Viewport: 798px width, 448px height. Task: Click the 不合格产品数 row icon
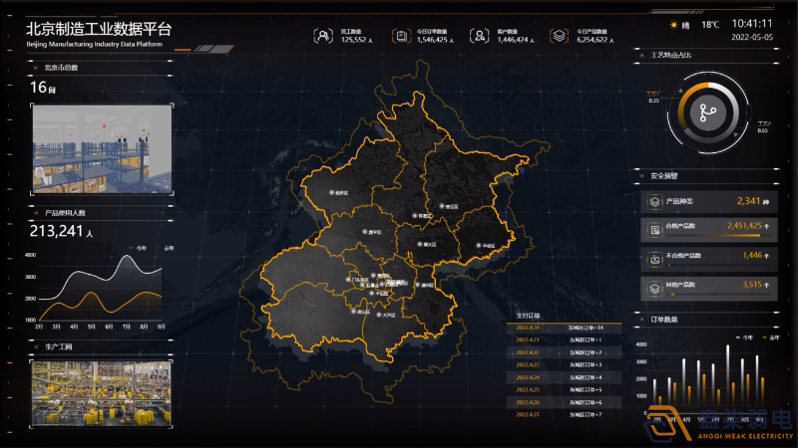(x=654, y=259)
